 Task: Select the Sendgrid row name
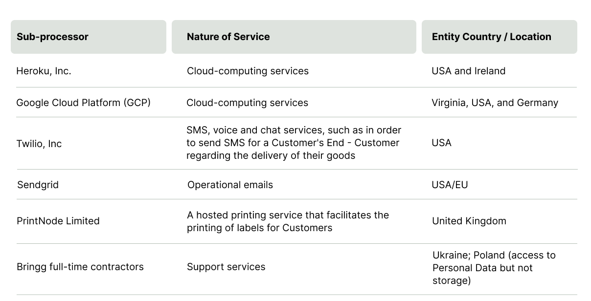(38, 185)
